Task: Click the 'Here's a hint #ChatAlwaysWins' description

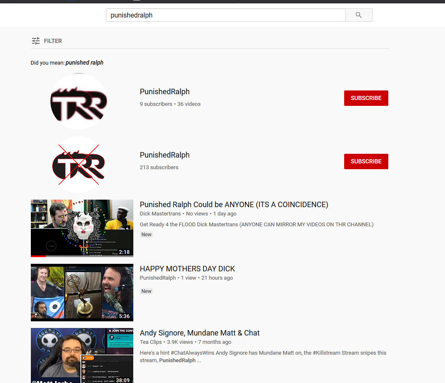Action: [263, 356]
